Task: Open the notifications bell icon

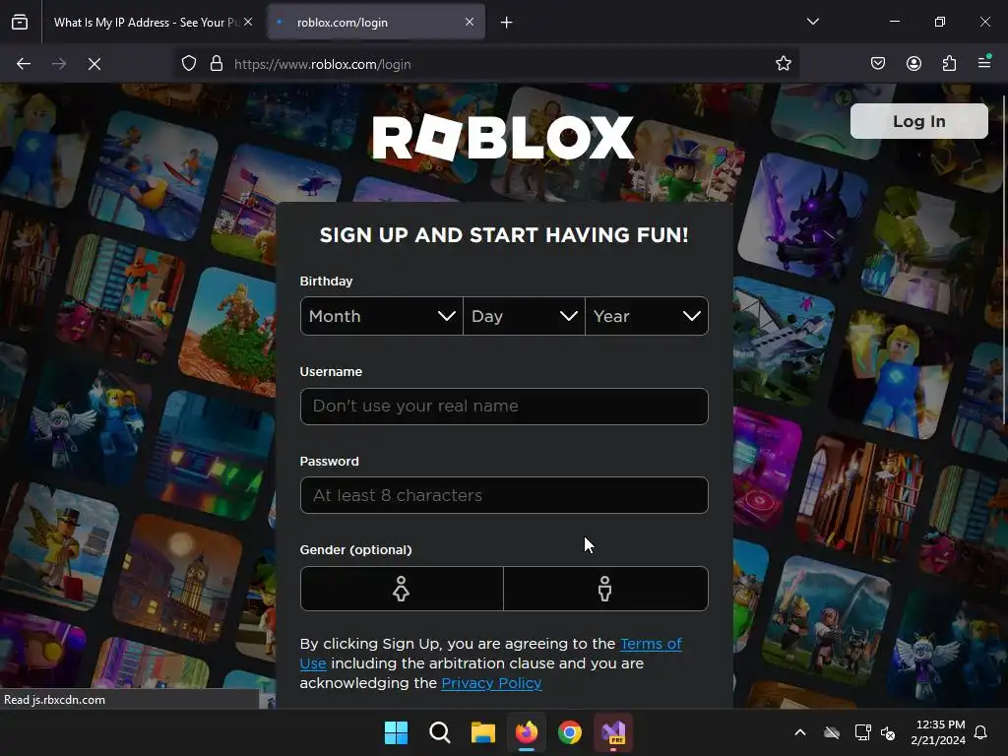Action: click(981, 732)
